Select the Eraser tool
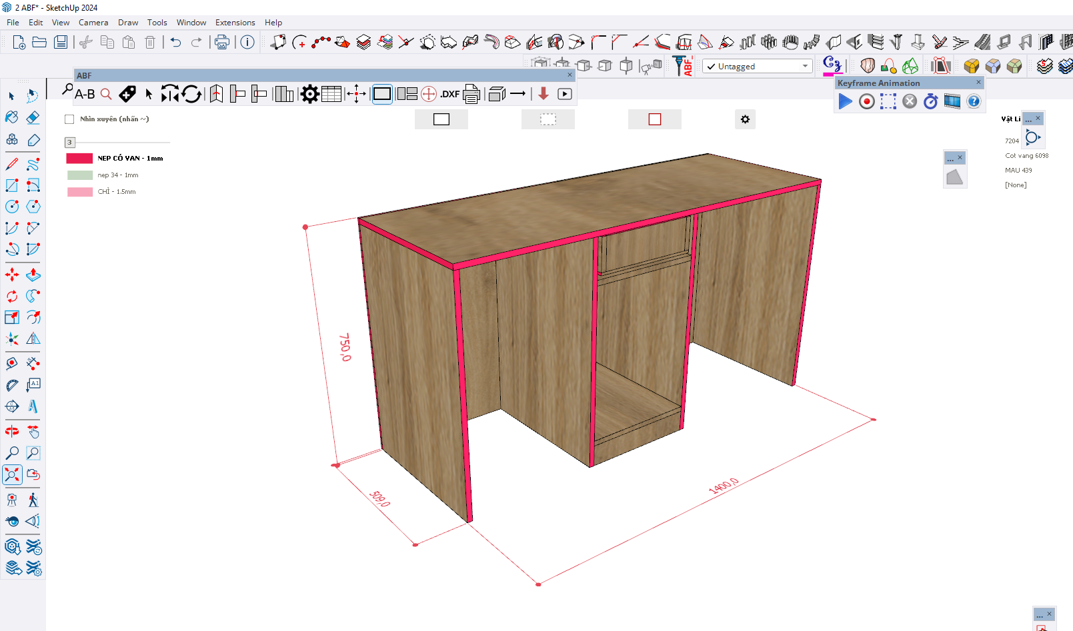 click(33, 117)
